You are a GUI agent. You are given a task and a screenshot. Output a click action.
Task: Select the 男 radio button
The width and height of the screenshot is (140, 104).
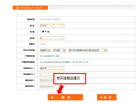click(41, 31)
